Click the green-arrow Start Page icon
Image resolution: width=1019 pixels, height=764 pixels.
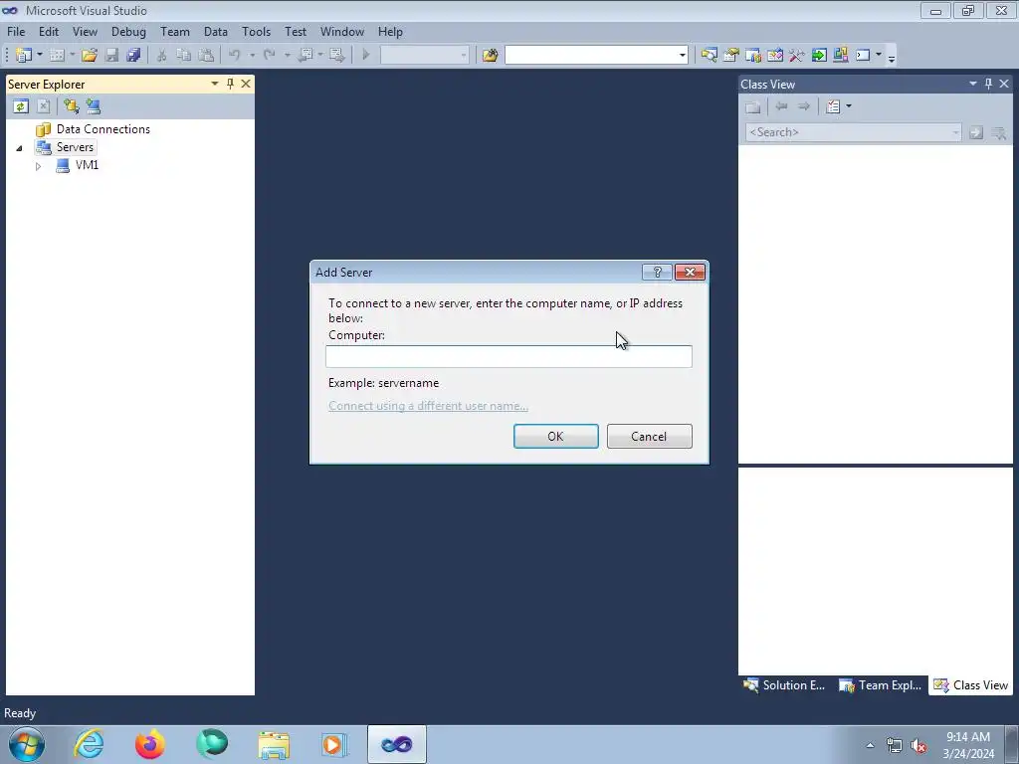tap(819, 56)
